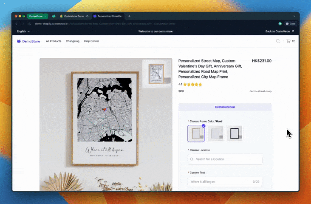This screenshot has width=311, height=204.
Task: Click Back to CustoMeow link
Action: tap(280, 31)
